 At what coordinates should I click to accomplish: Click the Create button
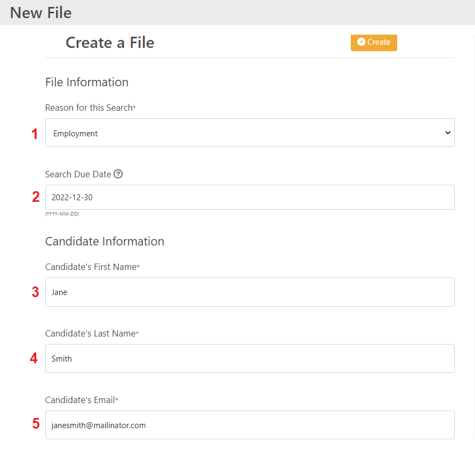[374, 43]
